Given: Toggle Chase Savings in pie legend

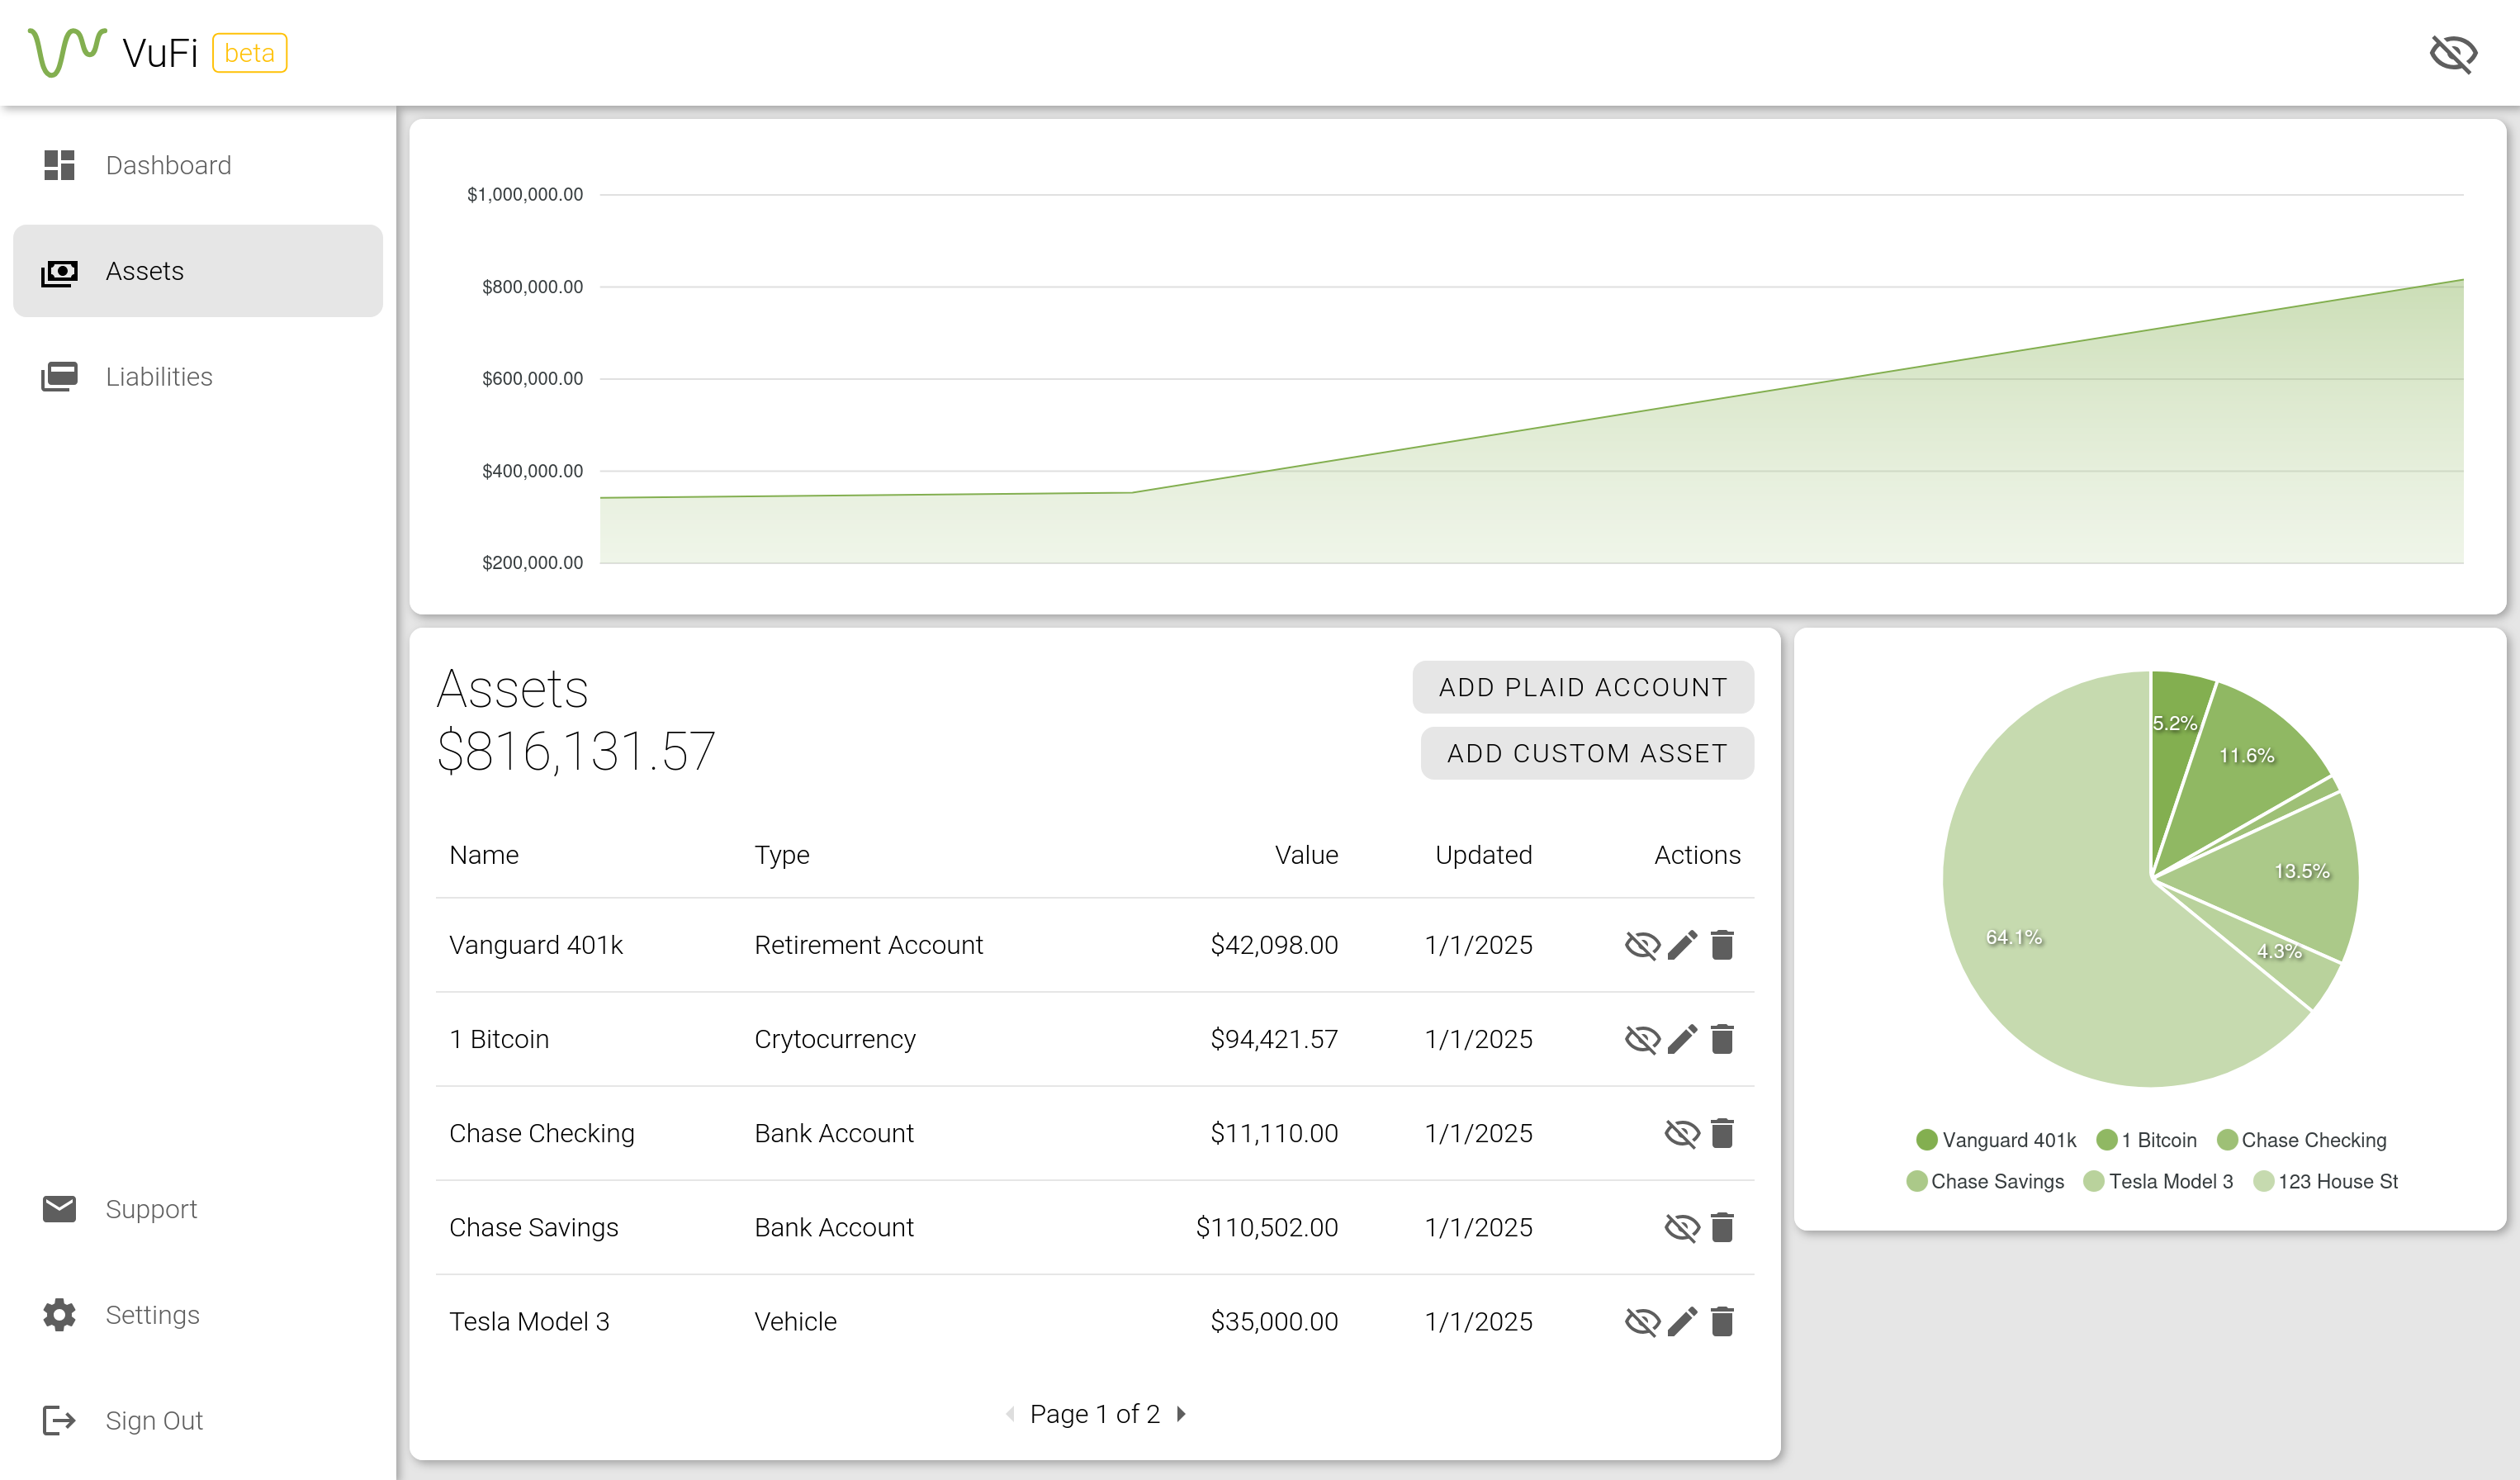Looking at the screenshot, I should pos(1985,1181).
